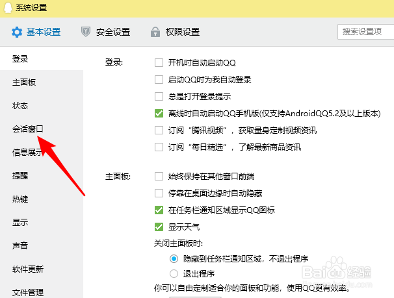Uncheck the 显示天气 checkbox
394x298 pixels.
click(x=159, y=227)
